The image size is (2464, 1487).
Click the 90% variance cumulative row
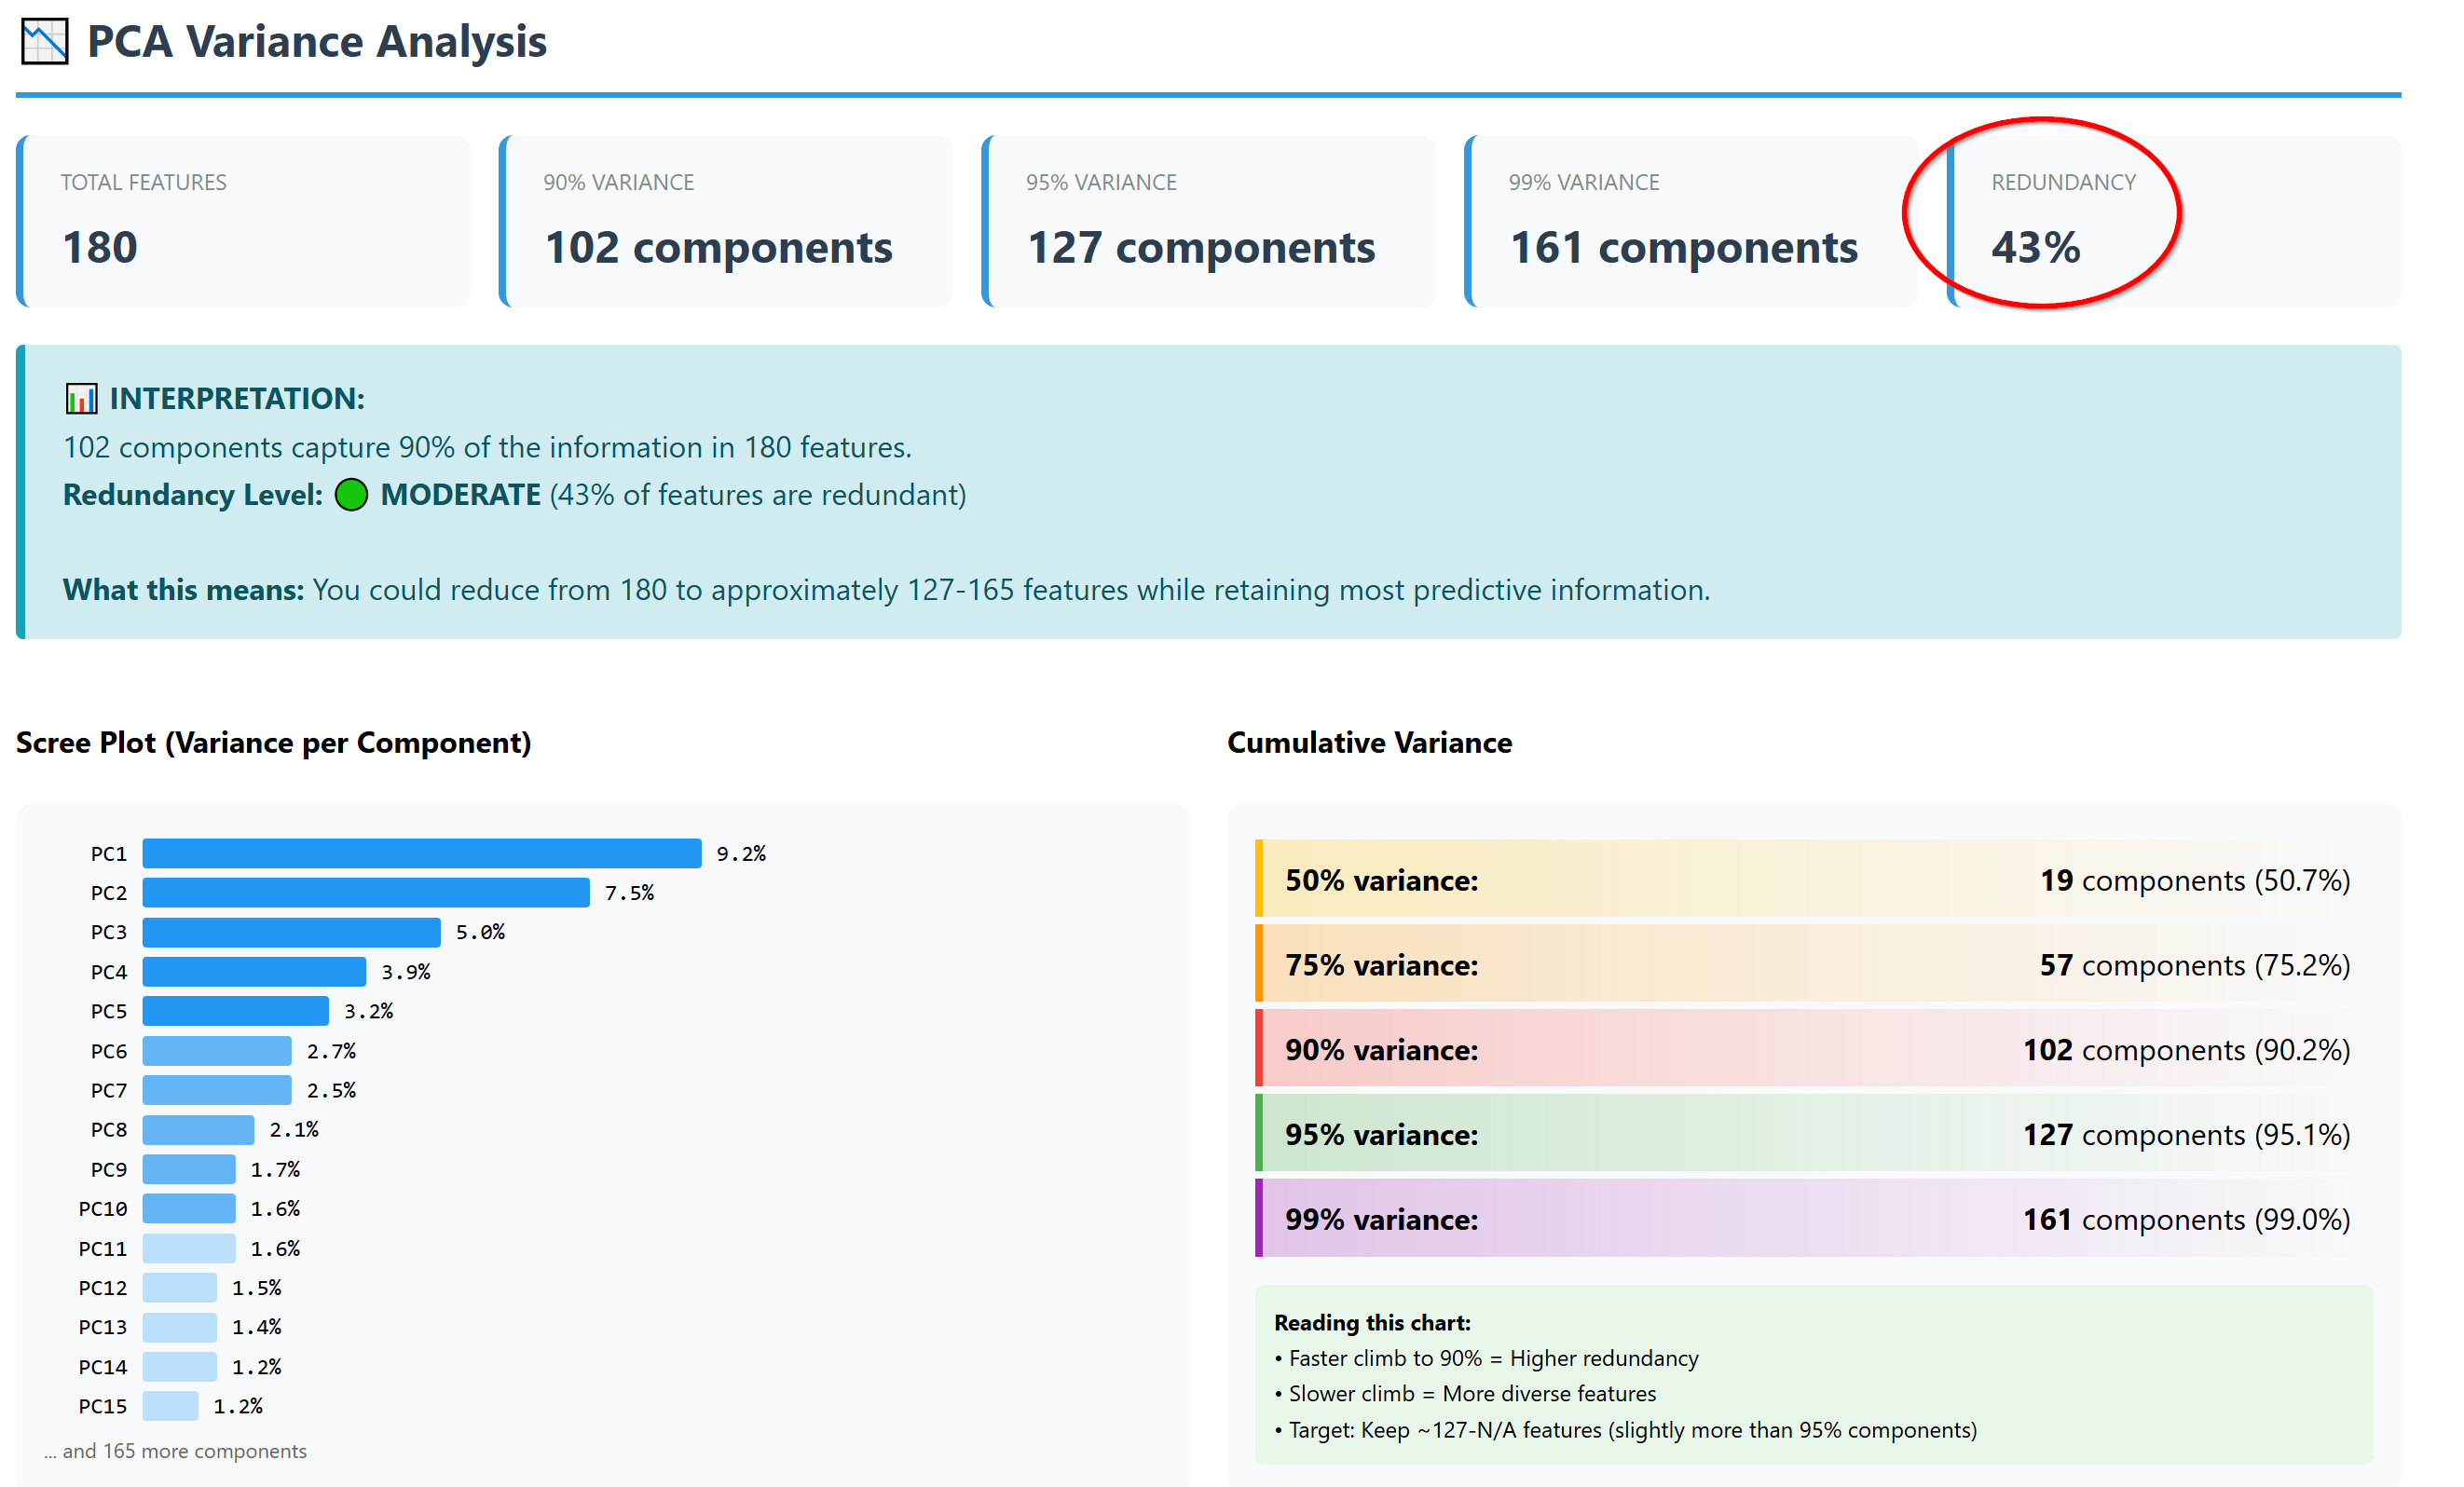pos(1813,1050)
